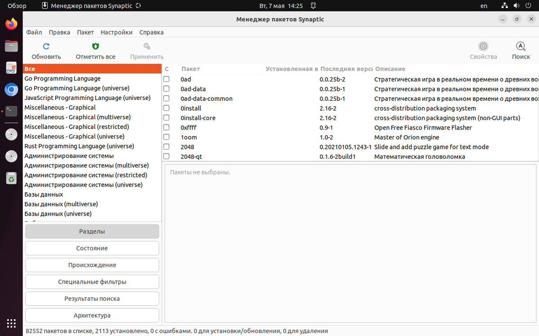This screenshot has height=336, width=539.
Task: Launch Chromium browser from the dock
Action: [x=11, y=90]
